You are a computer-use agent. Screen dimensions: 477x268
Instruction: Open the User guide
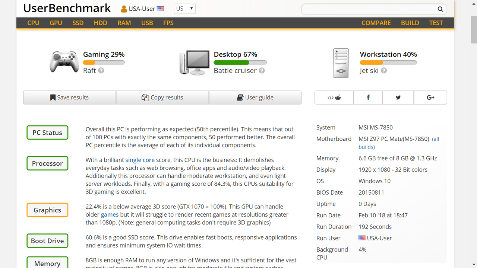coord(255,98)
